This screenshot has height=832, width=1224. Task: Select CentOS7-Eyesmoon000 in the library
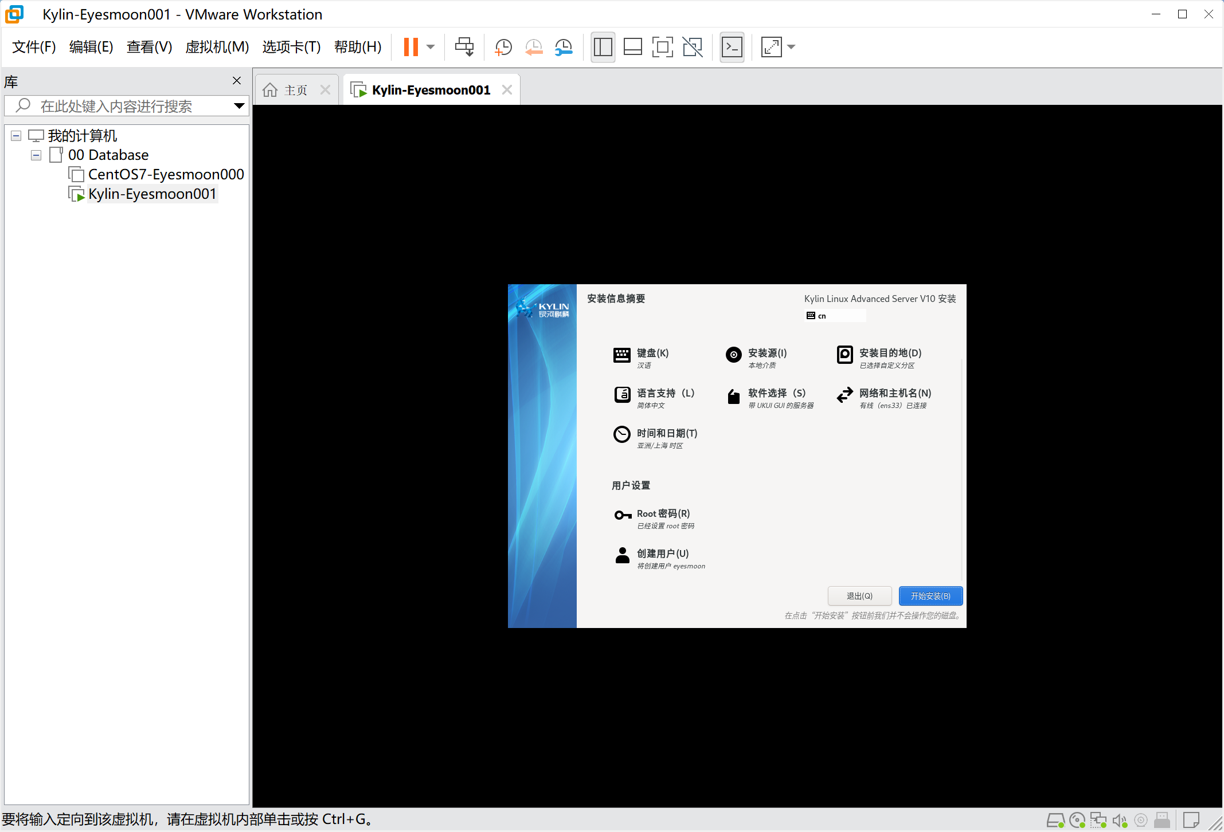(166, 174)
